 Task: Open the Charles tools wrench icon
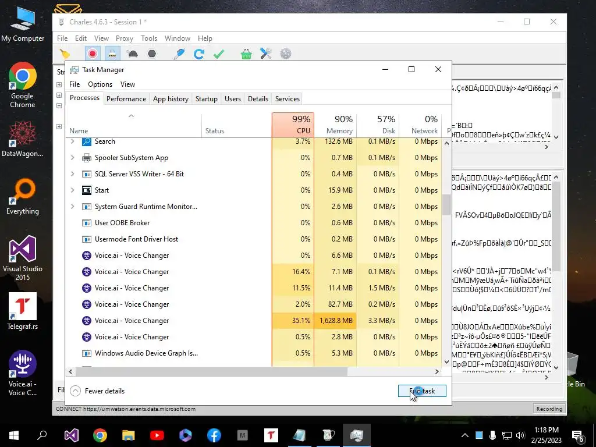click(265, 54)
